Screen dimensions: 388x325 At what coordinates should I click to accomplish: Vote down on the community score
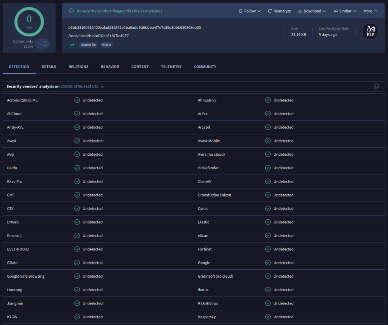45,46
